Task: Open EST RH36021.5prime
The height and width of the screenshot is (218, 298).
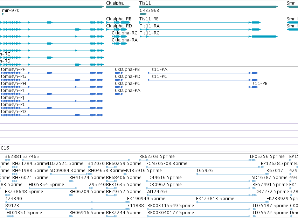Action: pyautogui.click(x=15, y=181)
